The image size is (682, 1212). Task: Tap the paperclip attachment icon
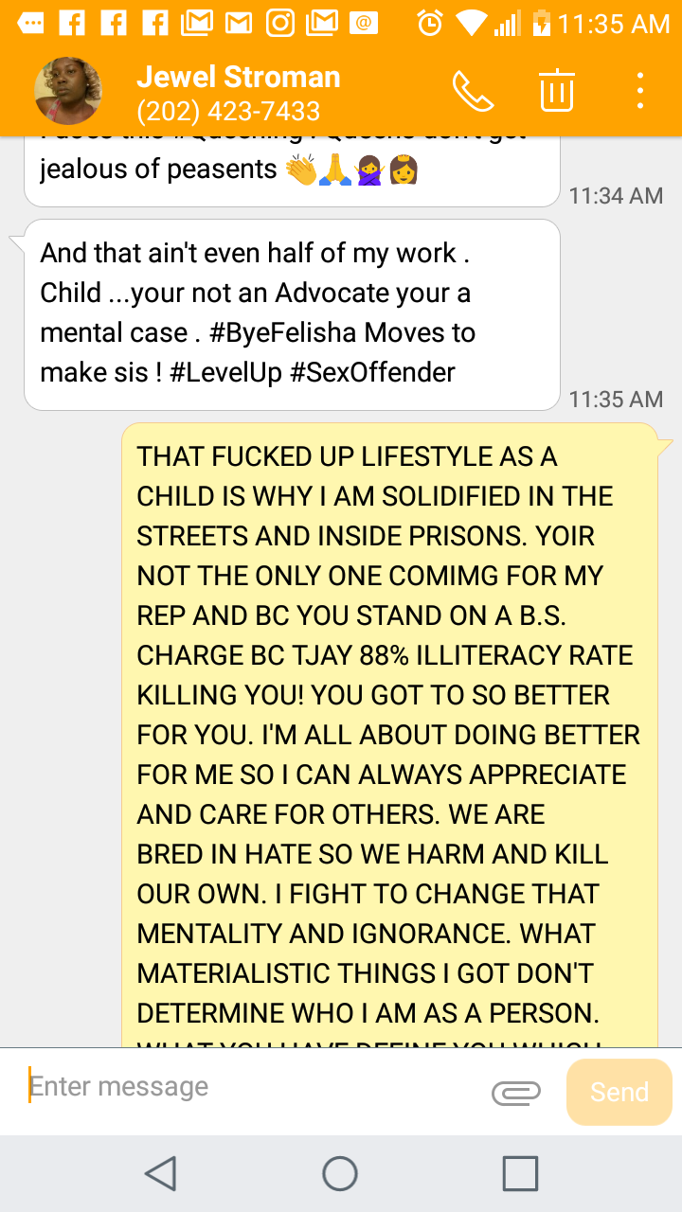click(x=516, y=1093)
